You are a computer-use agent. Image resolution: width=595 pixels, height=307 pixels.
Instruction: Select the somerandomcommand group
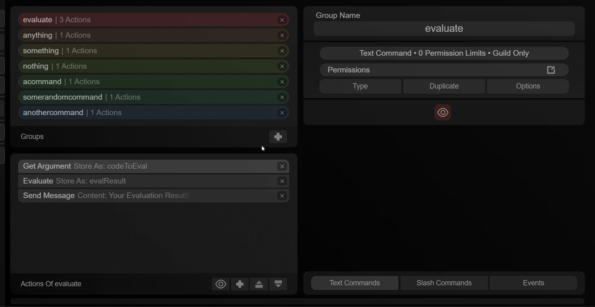[153, 97]
